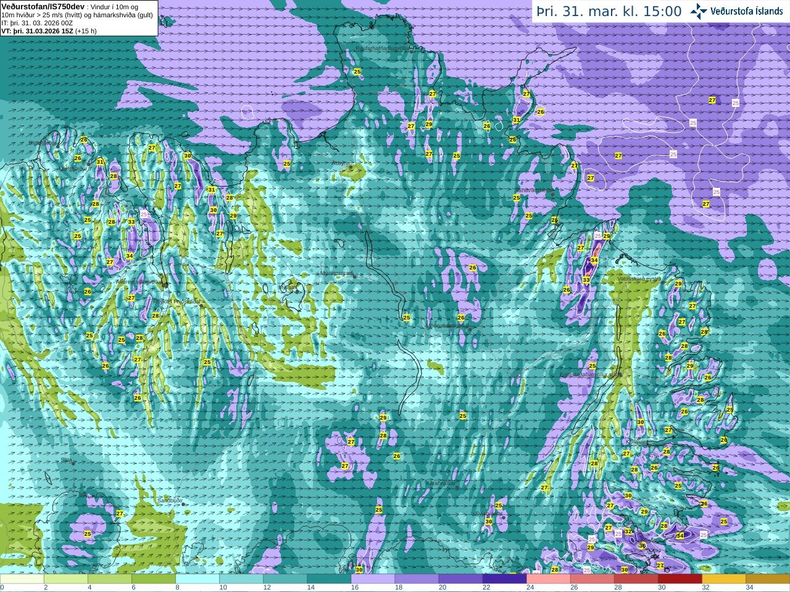Viewport: 790px width, 592px height.
Task: Select the yellow 36 gust marker
Action: pos(642,546)
